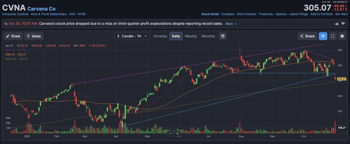Zoom out the chart with minus button
The image size is (350, 144).
[x=170, y=133]
